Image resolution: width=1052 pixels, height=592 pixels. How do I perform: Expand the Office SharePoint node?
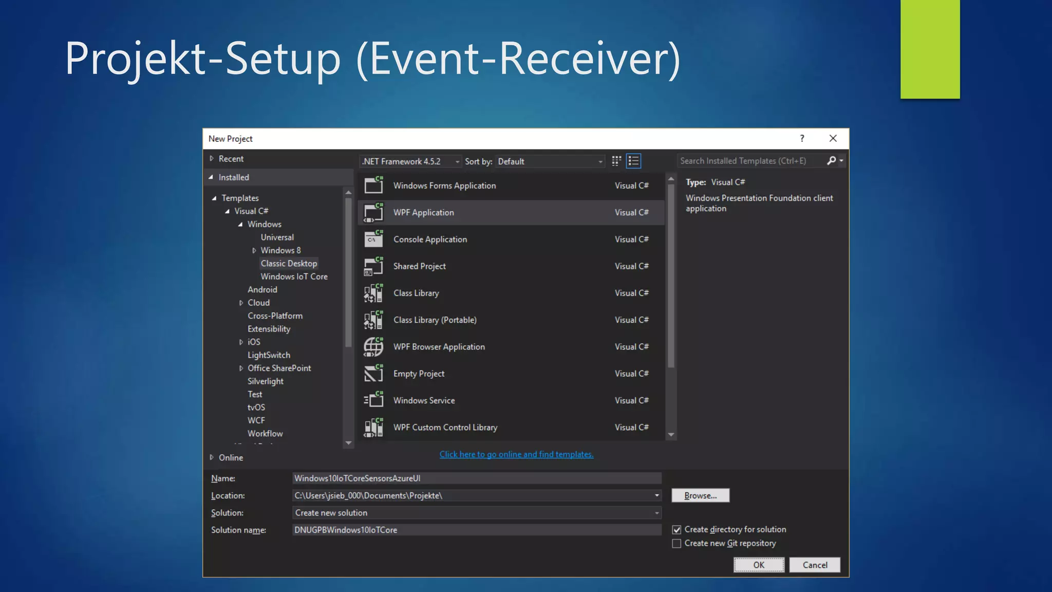[x=241, y=368]
